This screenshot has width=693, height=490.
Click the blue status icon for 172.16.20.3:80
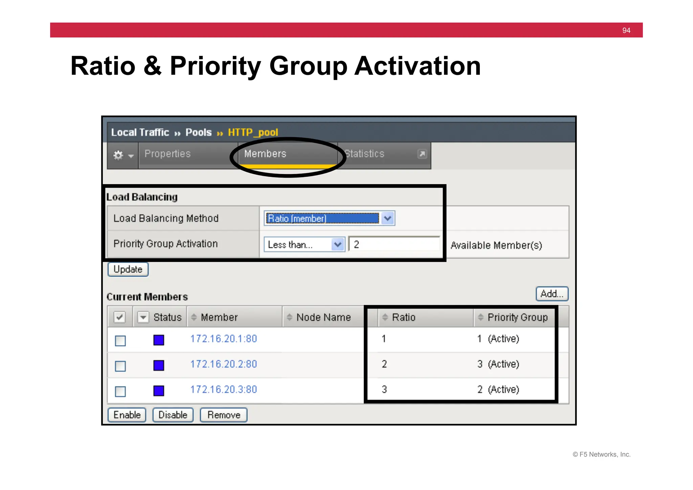[x=159, y=391]
